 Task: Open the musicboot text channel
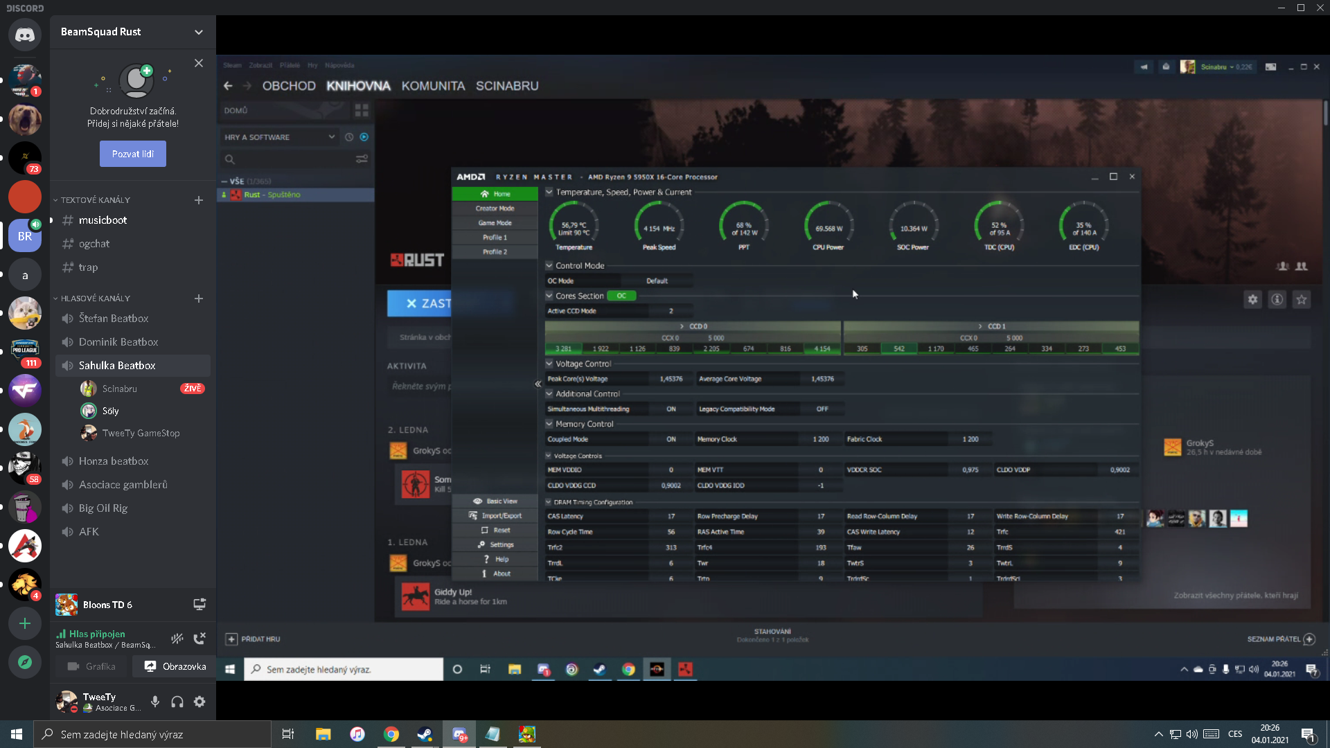click(103, 220)
